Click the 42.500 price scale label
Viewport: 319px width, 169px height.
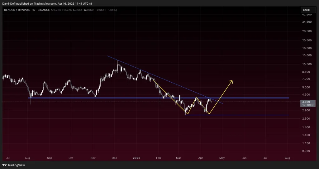tap(307, 15)
